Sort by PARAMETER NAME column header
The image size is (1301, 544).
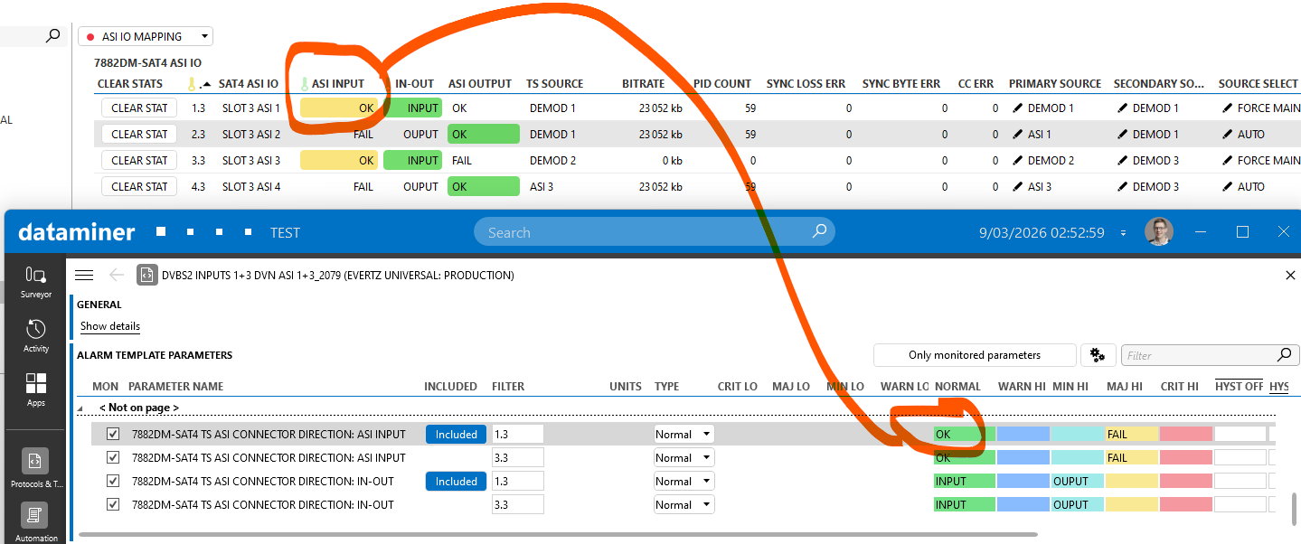[x=175, y=387]
